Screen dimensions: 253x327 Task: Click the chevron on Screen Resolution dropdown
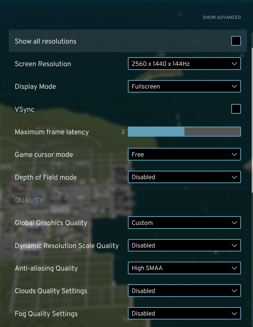(234, 64)
